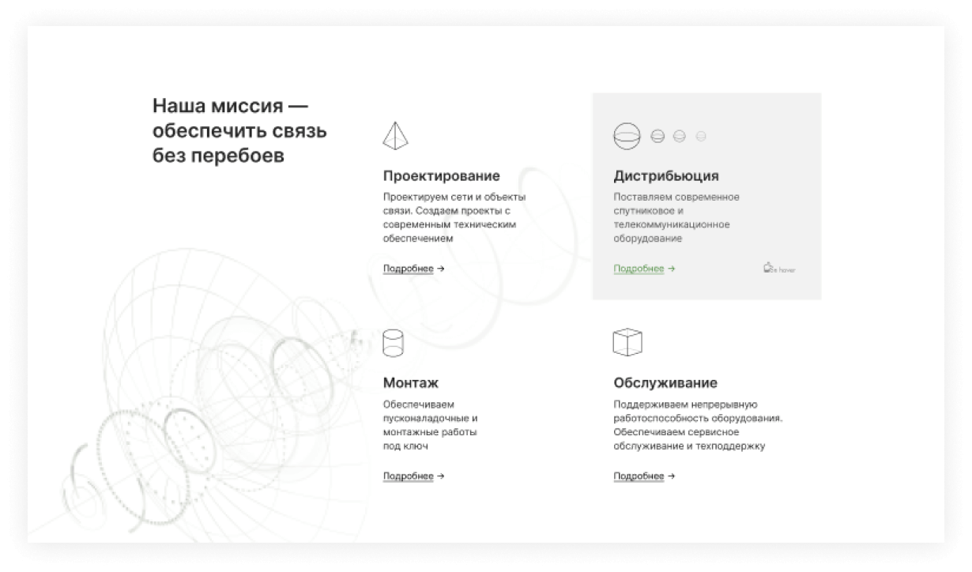Click the "Наша миссия" main headline
Screen dimensions: 972x572
[x=239, y=130]
